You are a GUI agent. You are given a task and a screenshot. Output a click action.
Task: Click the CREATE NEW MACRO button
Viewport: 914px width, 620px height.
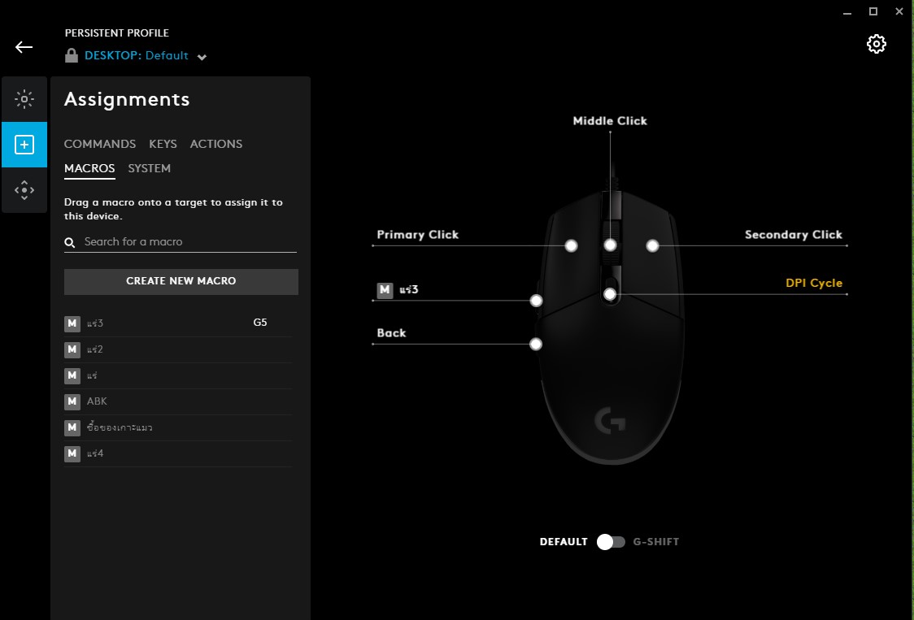(181, 281)
